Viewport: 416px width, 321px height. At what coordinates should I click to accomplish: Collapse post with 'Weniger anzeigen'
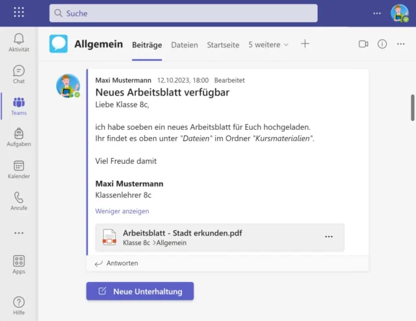122,211
